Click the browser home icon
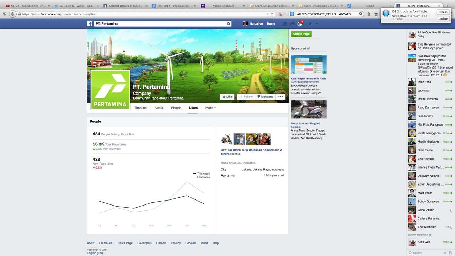This screenshot has width=455, height=256. click(x=369, y=14)
